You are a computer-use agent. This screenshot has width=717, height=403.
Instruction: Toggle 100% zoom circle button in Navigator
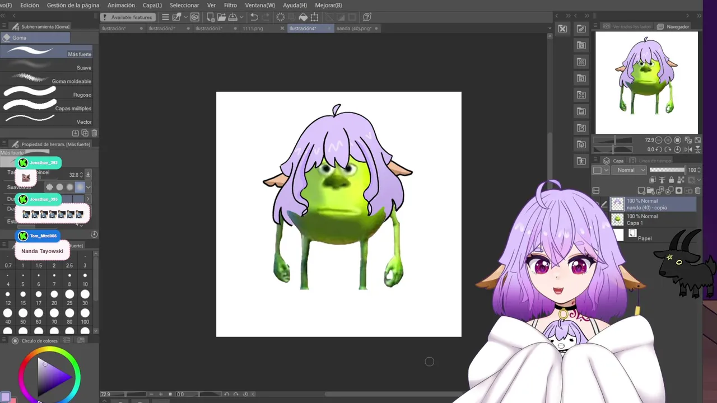677,140
